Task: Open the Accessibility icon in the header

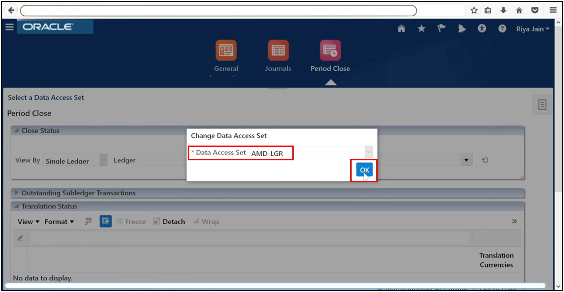Action: (482, 28)
